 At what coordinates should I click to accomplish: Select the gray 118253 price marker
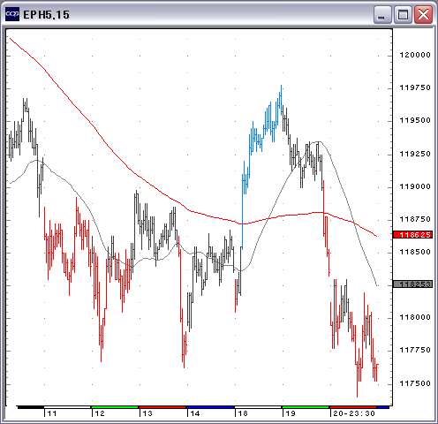point(412,284)
